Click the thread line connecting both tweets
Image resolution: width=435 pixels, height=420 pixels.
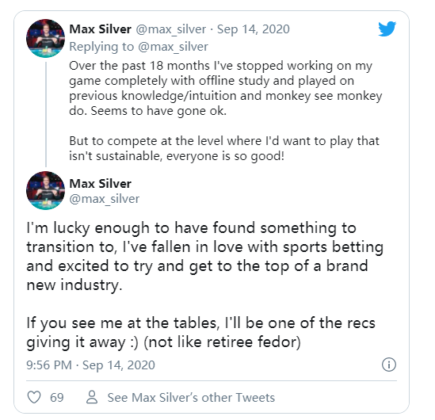pyautogui.click(x=46, y=114)
